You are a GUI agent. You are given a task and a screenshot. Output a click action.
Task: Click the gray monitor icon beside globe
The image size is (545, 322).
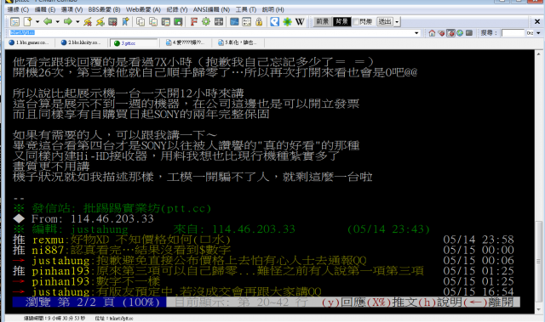pos(469,33)
